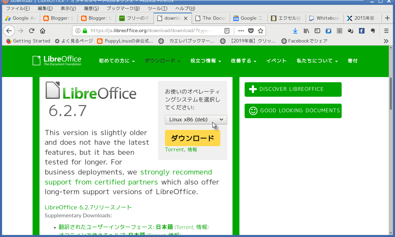Switch to the フリーのオ tab
The width and height of the screenshot is (395, 237).
[x=134, y=18]
